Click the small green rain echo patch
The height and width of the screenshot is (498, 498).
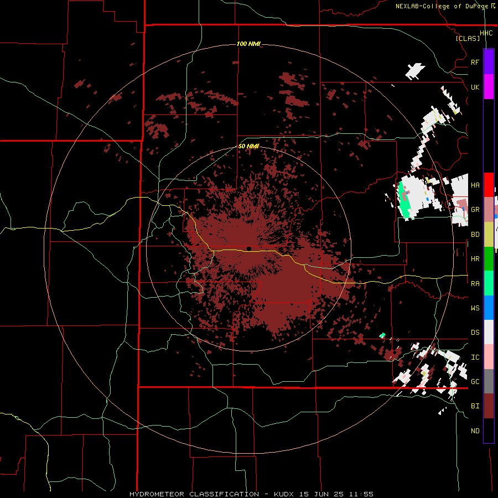(x=382, y=335)
